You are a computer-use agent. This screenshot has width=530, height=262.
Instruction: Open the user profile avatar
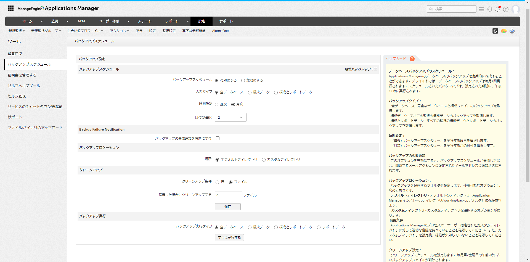click(515, 9)
